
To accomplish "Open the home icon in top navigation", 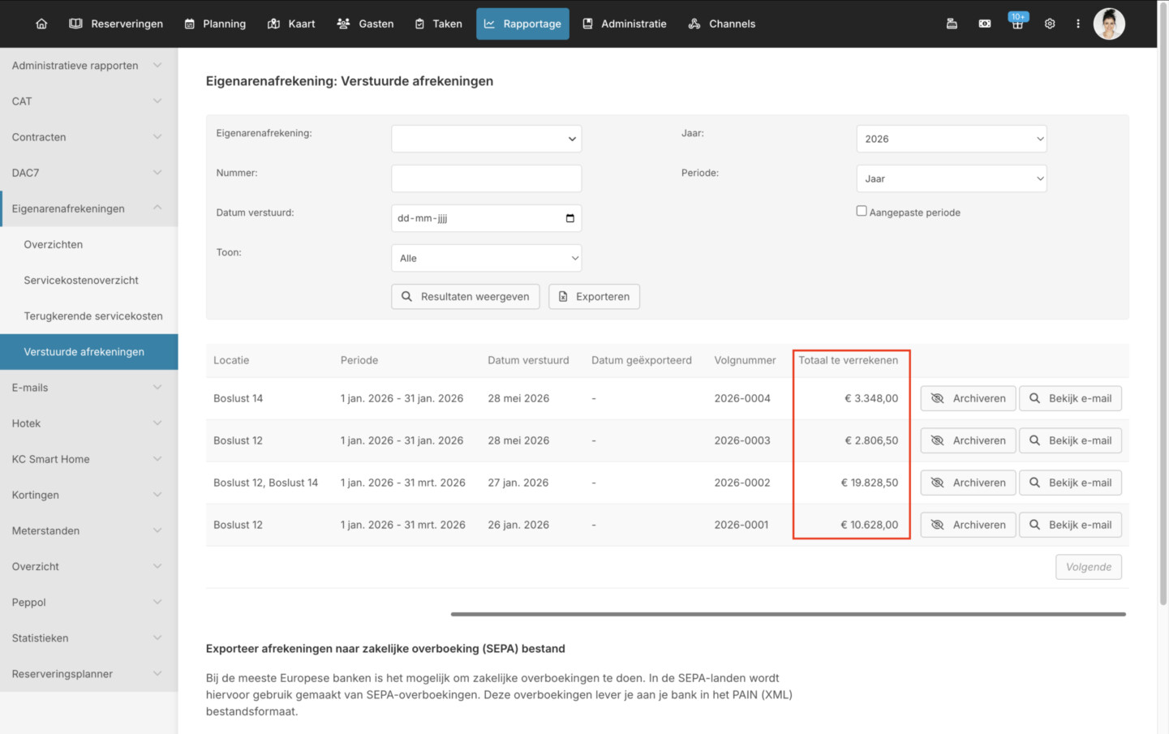I will tap(41, 24).
